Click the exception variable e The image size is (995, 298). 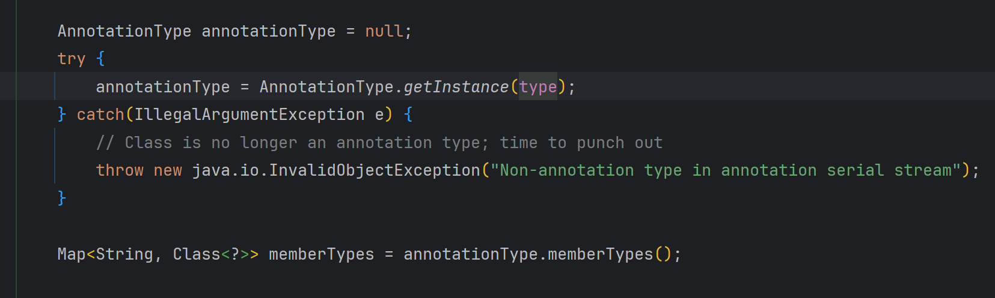pyautogui.click(x=379, y=115)
